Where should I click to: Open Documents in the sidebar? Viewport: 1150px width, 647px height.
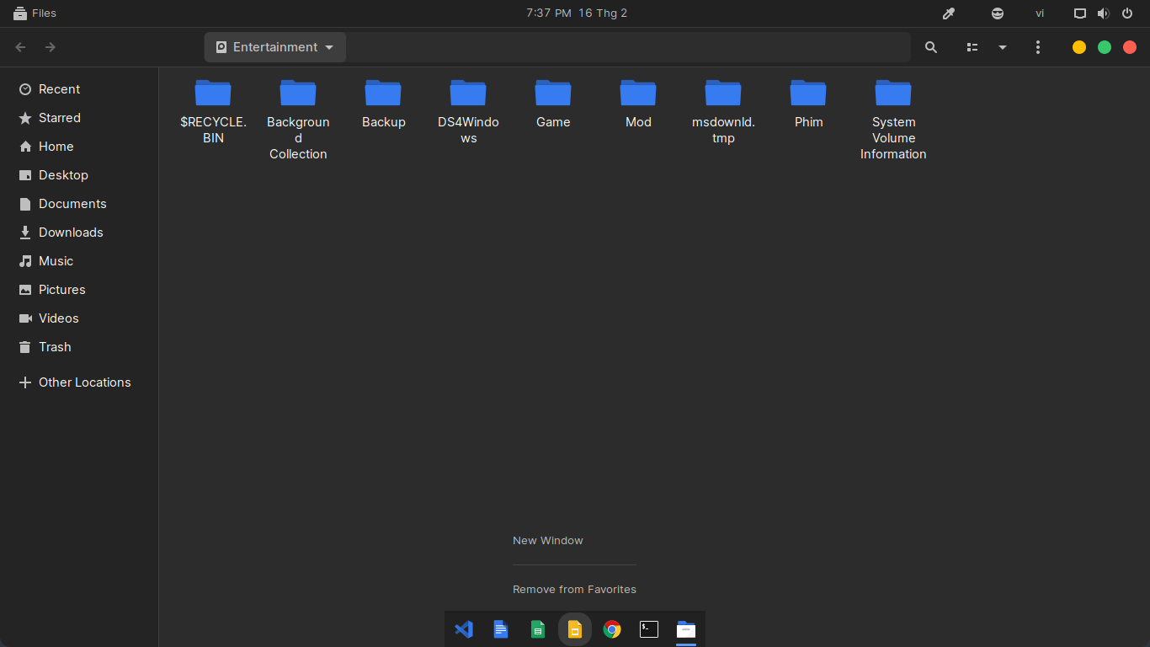(79, 204)
